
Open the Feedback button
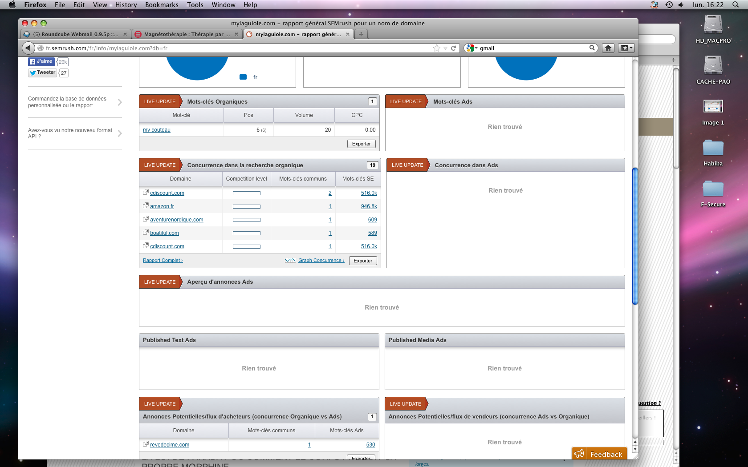(600, 454)
